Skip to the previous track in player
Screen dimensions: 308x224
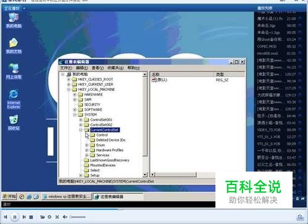coord(6,217)
